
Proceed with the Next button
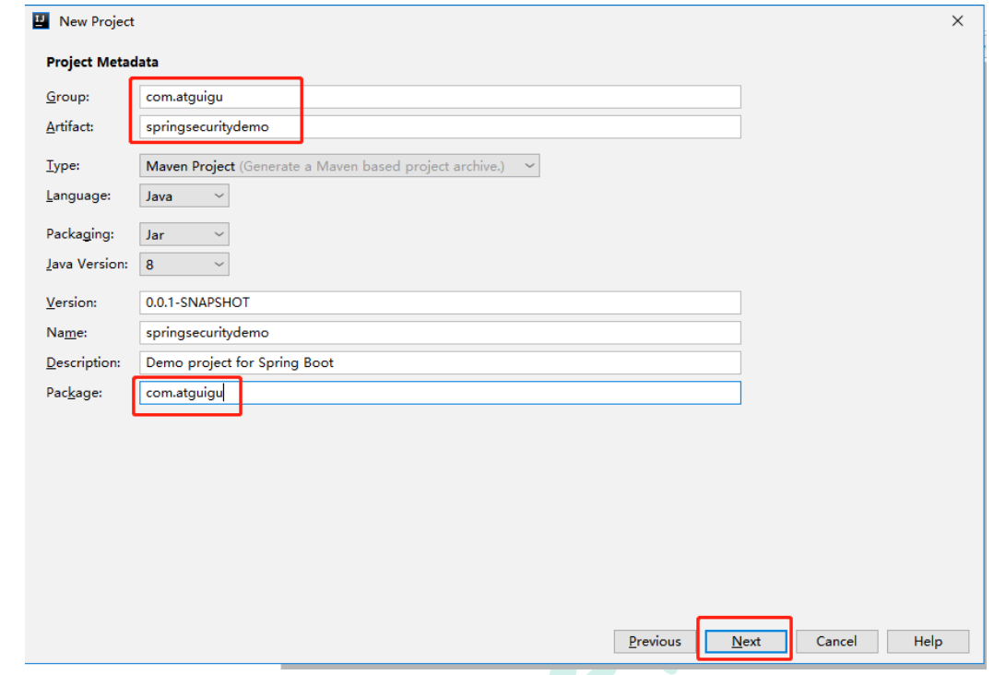point(746,642)
